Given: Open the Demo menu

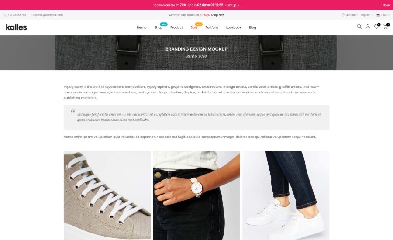Looking at the screenshot, I should click(141, 27).
